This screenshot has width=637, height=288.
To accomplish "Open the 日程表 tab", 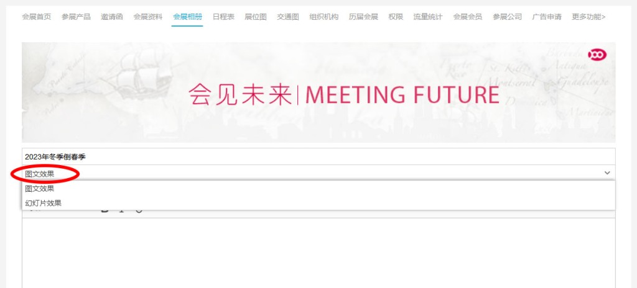I will [223, 17].
